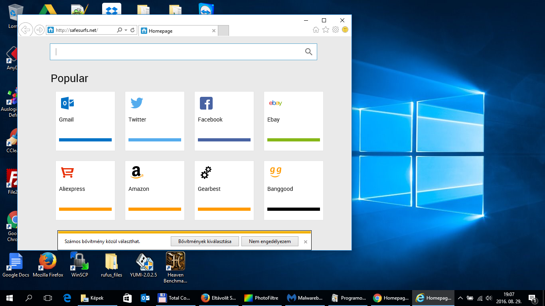Click the Nem engedélyezem button
This screenshot has height=306, width=545.
point(270,241)
